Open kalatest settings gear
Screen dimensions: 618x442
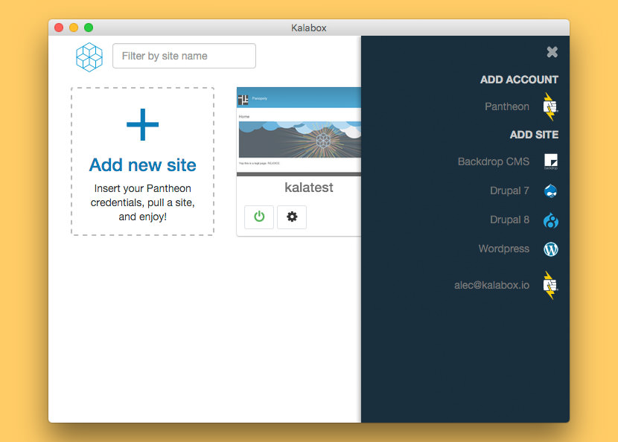pos(292,217)
